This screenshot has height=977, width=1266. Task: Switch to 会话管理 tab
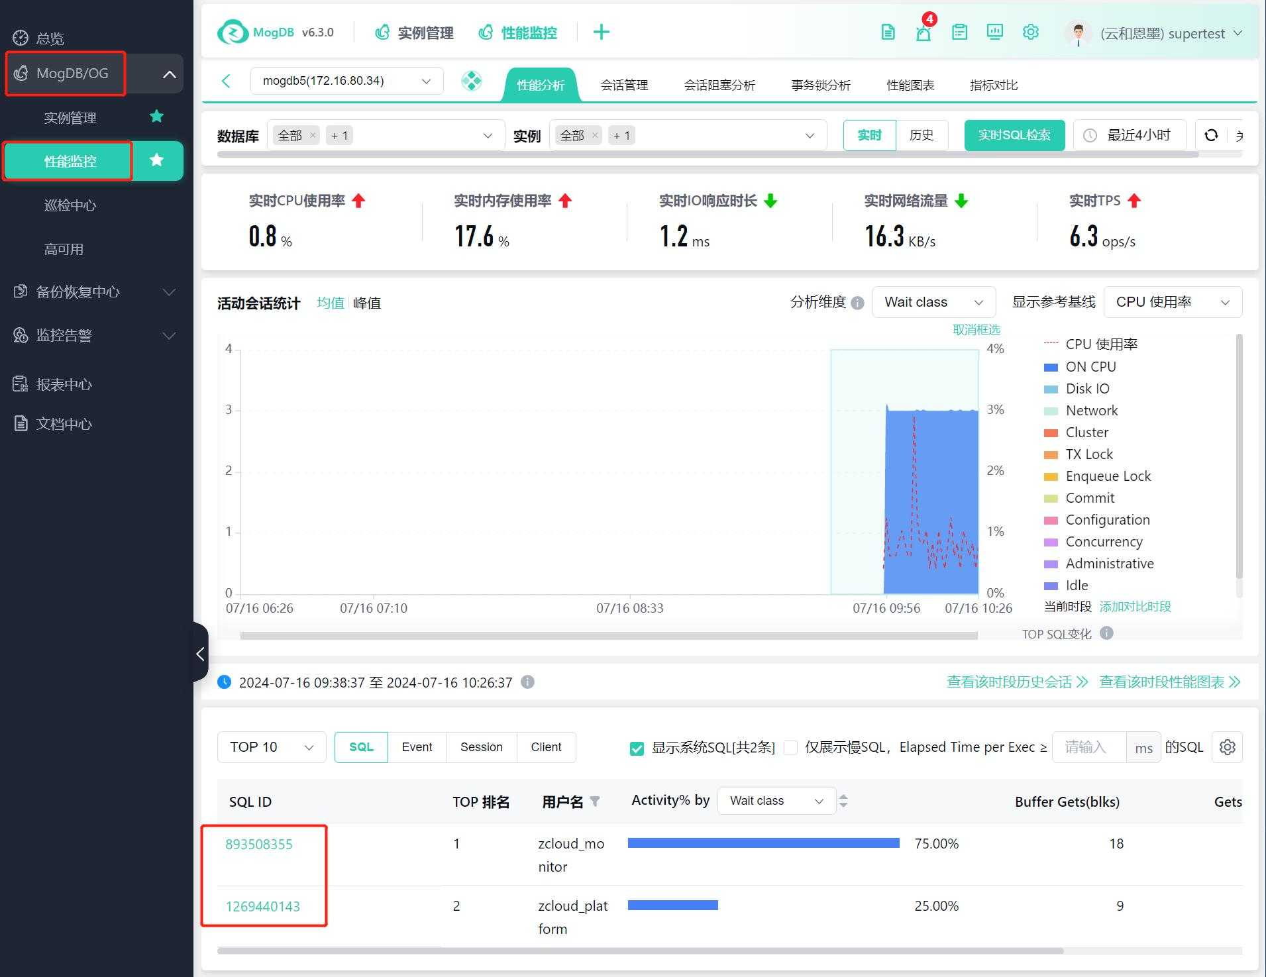624,85
